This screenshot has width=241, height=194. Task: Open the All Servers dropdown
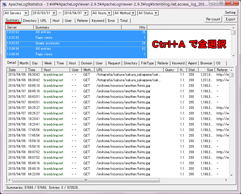pos(26,13)
